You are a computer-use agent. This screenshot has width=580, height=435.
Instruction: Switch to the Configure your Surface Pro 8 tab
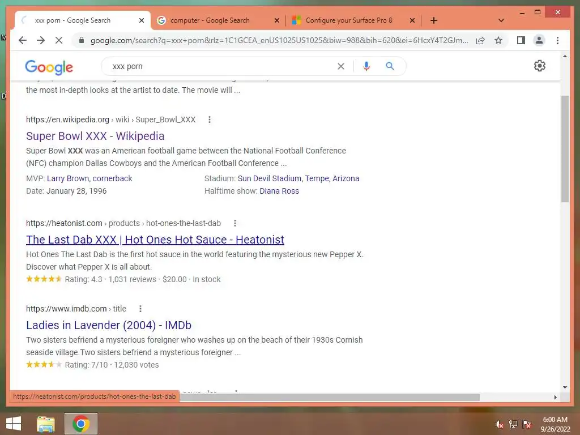pyautogui.click(x=349, y=20)
